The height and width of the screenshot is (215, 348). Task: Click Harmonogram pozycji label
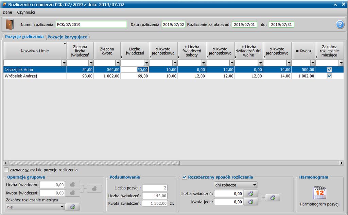pos(319,204)
